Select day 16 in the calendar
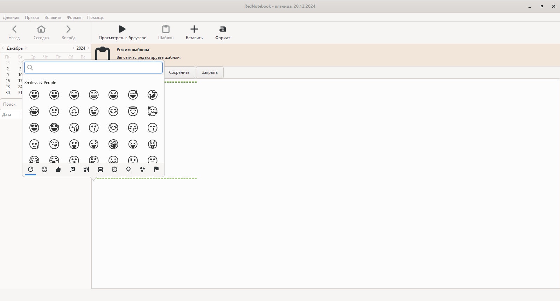The height and width of the screenshot is (301, 560). [8, 81]
